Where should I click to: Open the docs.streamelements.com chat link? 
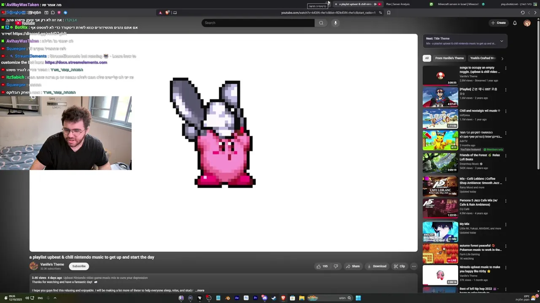tap(76, 62)
